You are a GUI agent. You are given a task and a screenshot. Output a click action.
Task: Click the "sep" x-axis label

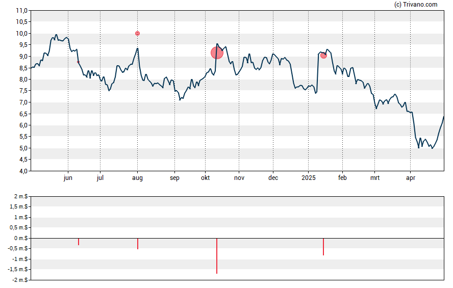coord(174,178)
